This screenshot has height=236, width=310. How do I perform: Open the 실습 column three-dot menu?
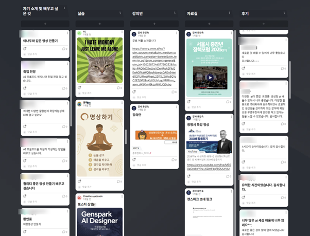pyautogui.click(x=119, y=13)
